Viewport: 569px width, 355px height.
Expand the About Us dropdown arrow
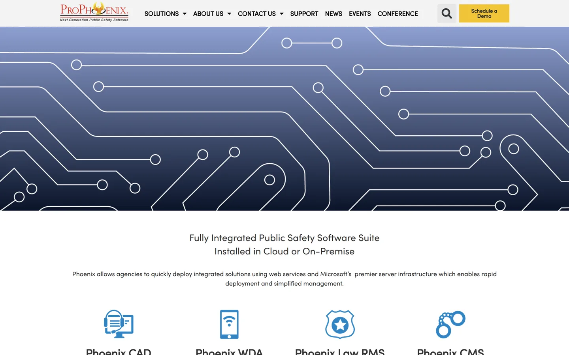pos(229,14)
